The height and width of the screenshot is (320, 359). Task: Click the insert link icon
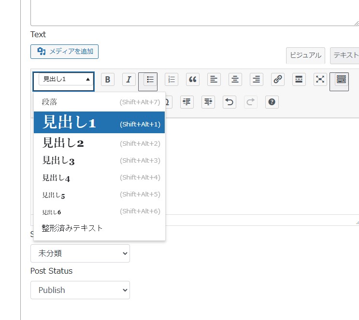[x=277, y=80]
